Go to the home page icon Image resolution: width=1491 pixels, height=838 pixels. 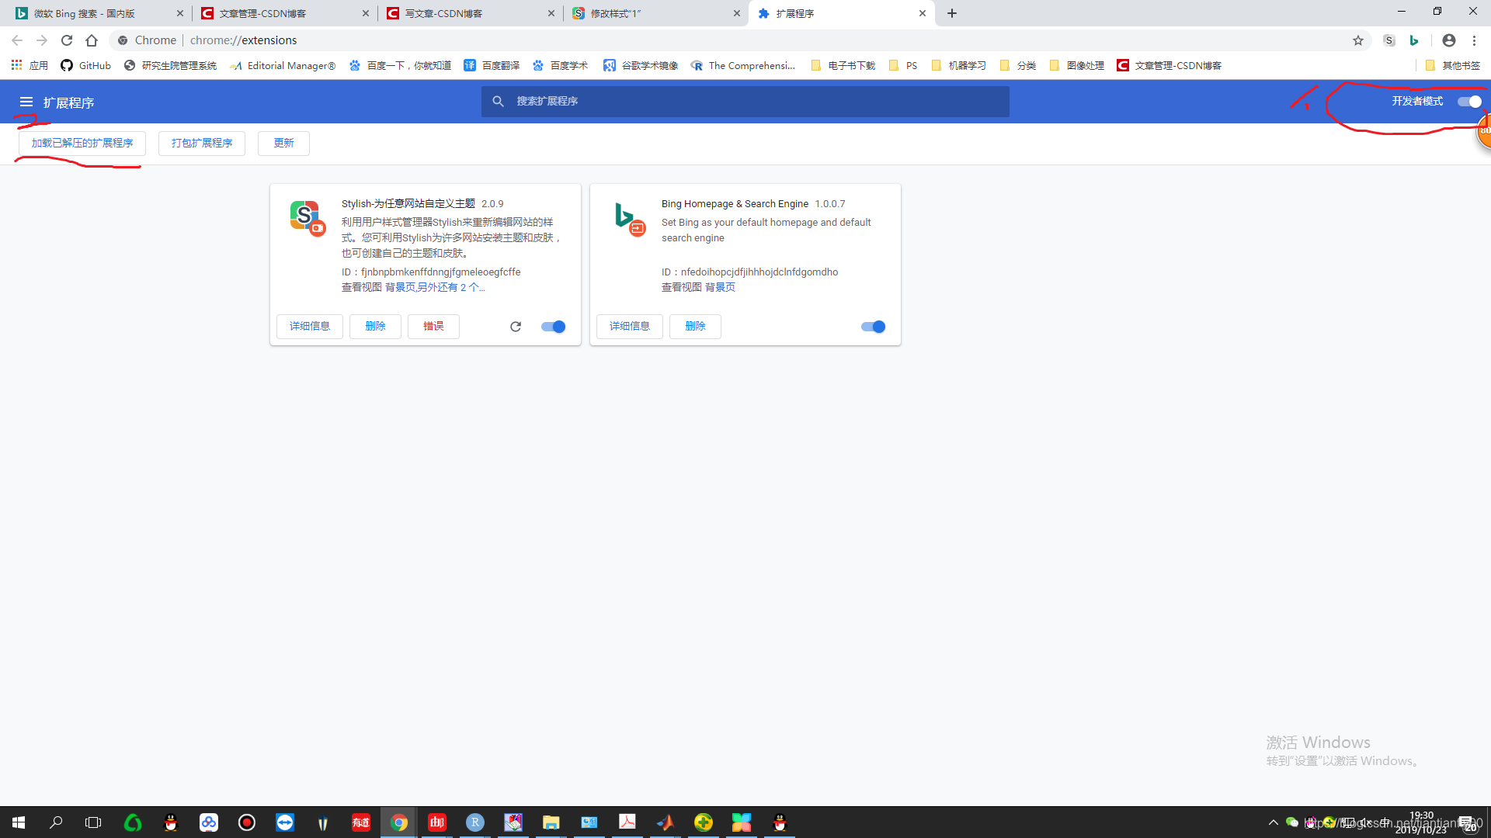tap(92, 40)
